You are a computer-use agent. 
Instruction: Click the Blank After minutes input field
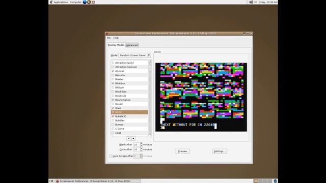137,144
